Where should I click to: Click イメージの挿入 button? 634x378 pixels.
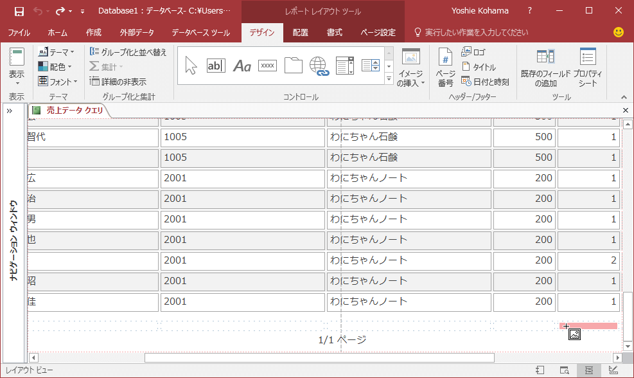[411, 67]
